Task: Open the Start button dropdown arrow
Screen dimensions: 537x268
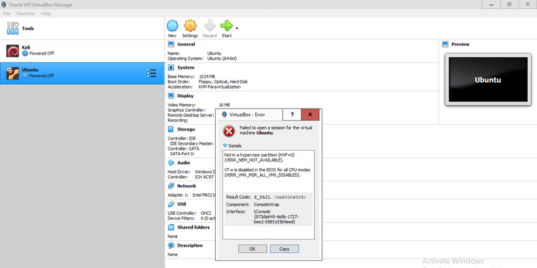Action: [237, 28]
